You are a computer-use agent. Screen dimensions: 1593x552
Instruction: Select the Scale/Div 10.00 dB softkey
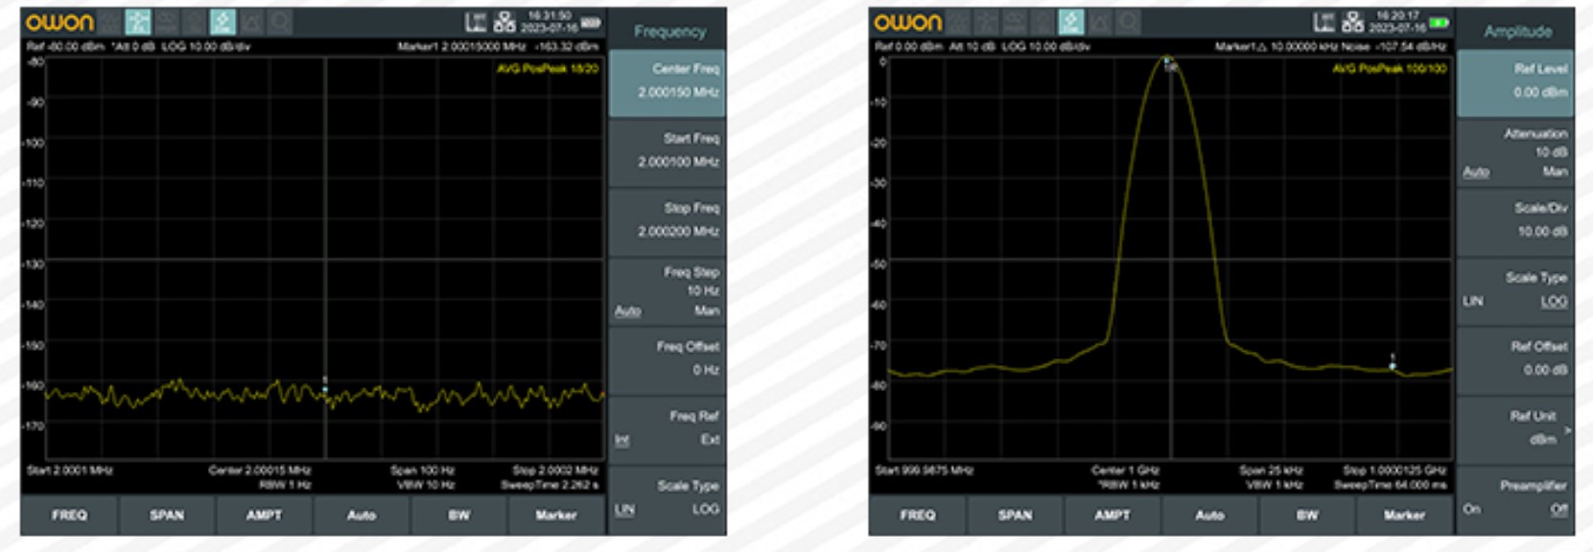click(1515, 220)
